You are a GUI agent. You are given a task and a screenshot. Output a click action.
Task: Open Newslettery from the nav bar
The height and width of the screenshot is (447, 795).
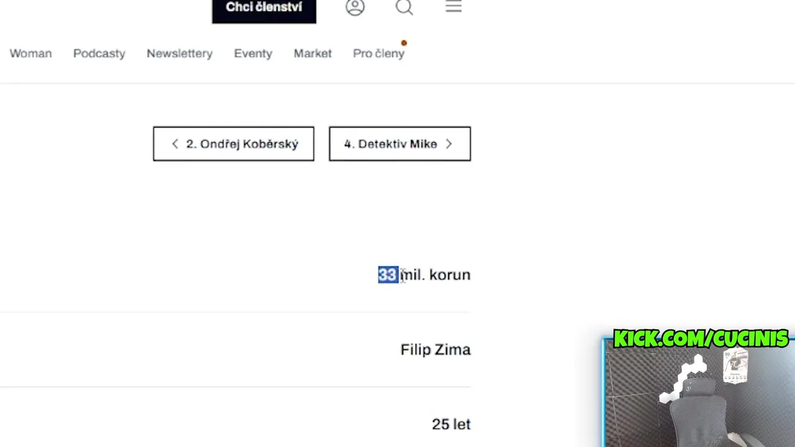(179, 53)
